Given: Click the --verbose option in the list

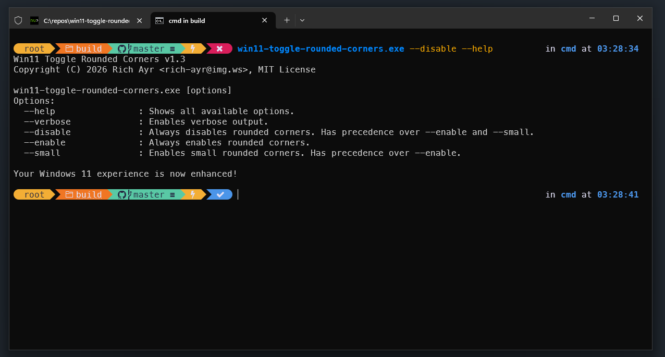Looking at the screenshot, I should (x=47, y=121).
